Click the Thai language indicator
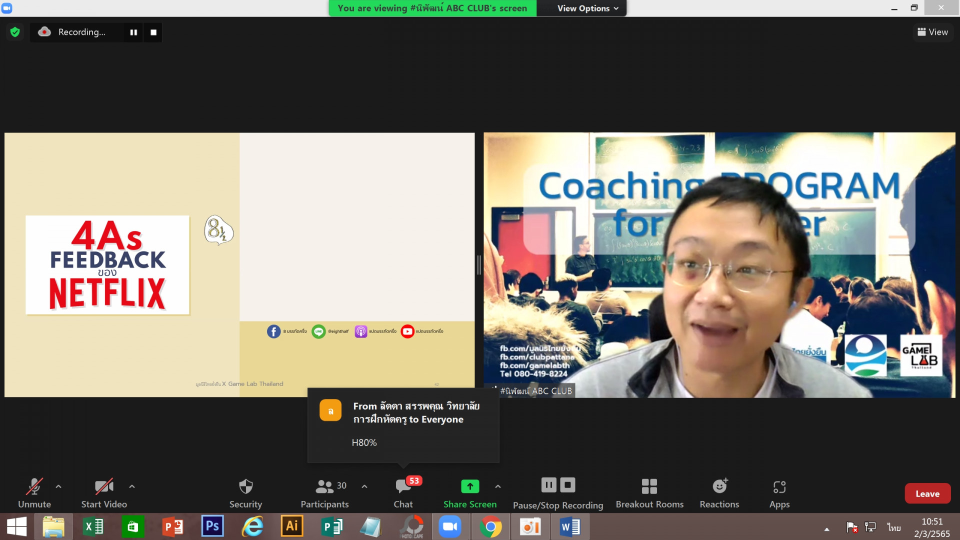 click(x=894, y=527)
